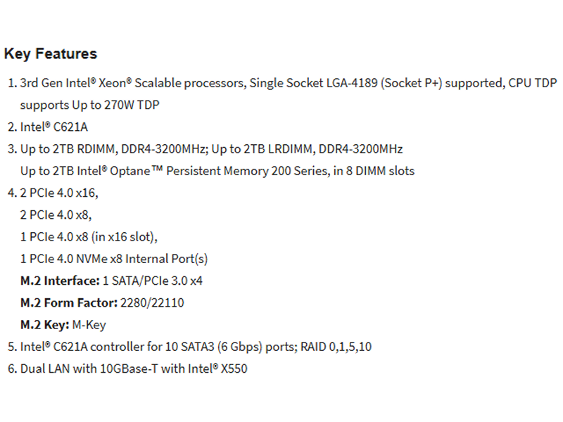This screenshot has height=422, width=563.
Task: Select the '2 PCIe 4.0 x8' entry
Action: pos(56,215)
